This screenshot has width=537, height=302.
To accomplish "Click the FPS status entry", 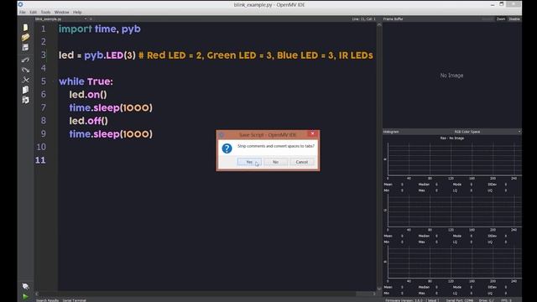I will click(x=507, y=300).
